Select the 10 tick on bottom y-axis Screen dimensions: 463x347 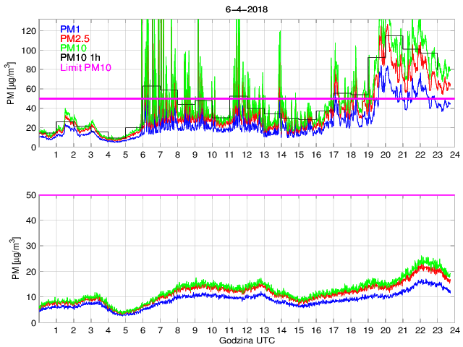click(30, 297)
